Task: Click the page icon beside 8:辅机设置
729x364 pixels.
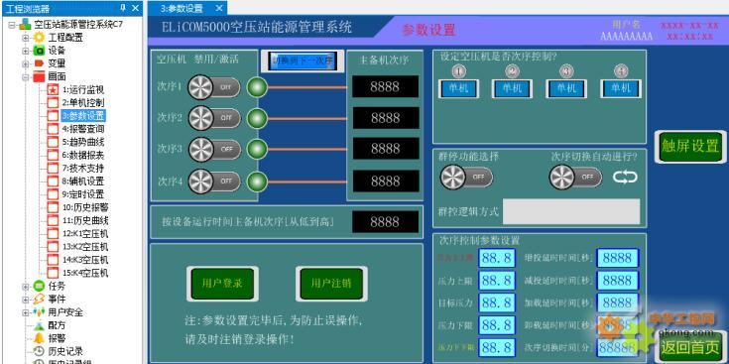Action: (x=53, y=181)
